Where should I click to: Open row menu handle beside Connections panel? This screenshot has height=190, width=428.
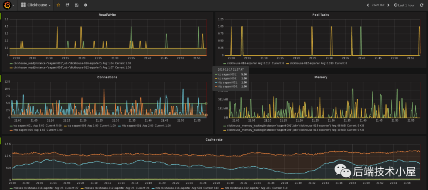click(0, 78)
